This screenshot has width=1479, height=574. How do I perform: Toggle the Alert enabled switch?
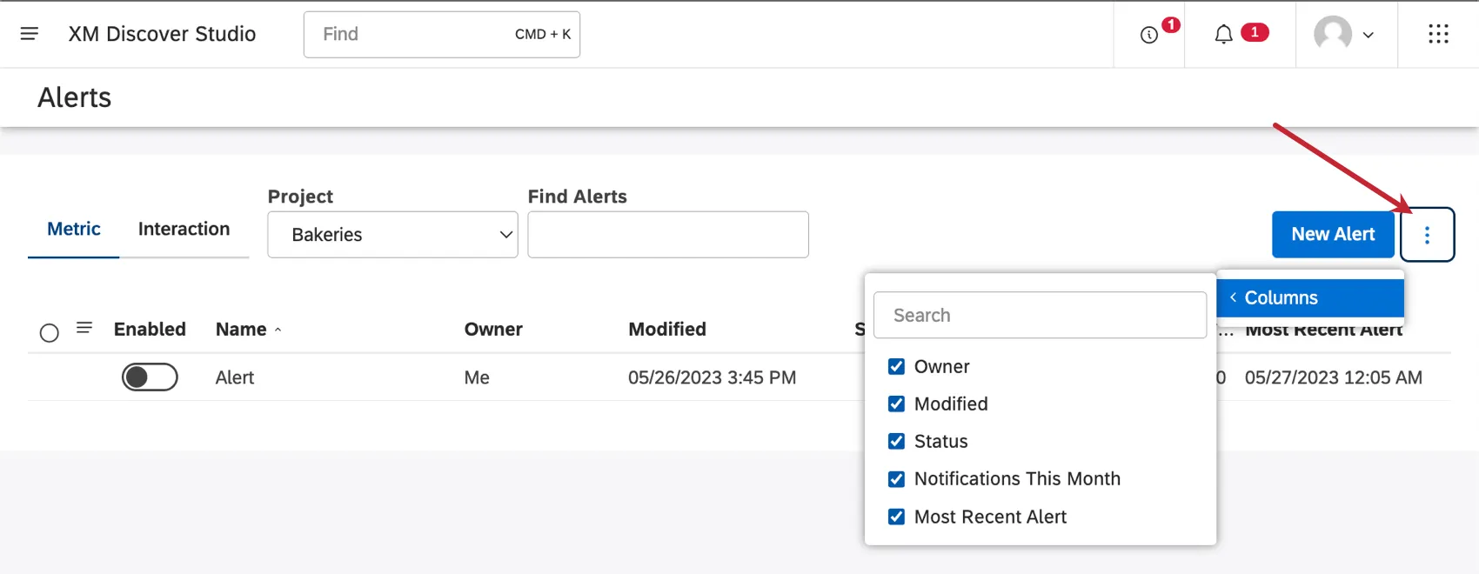(150, 377)
